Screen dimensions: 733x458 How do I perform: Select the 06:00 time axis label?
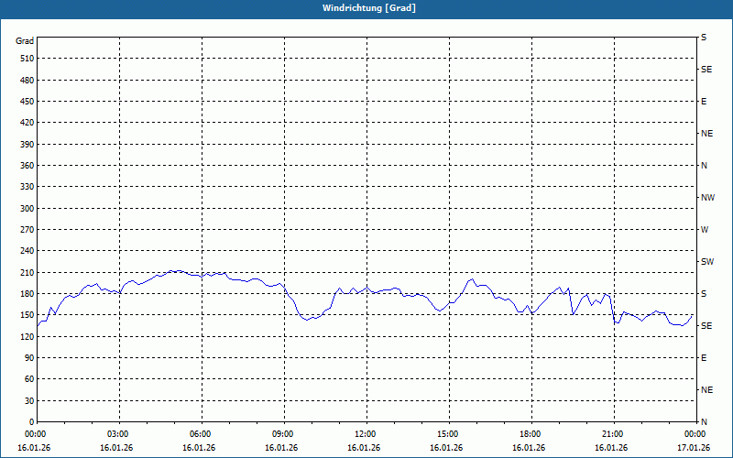202,434
